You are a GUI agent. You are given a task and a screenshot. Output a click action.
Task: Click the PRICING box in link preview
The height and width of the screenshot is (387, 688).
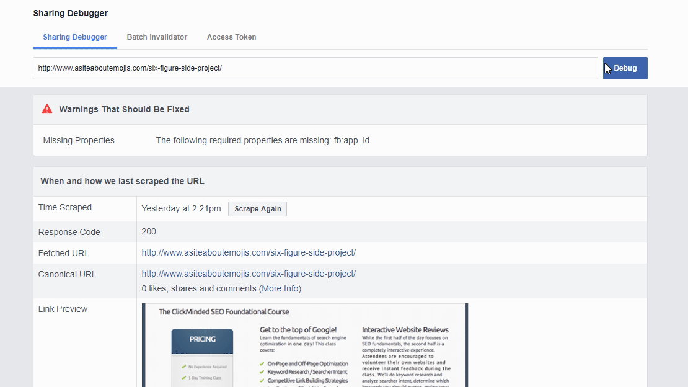pos(202,339)
